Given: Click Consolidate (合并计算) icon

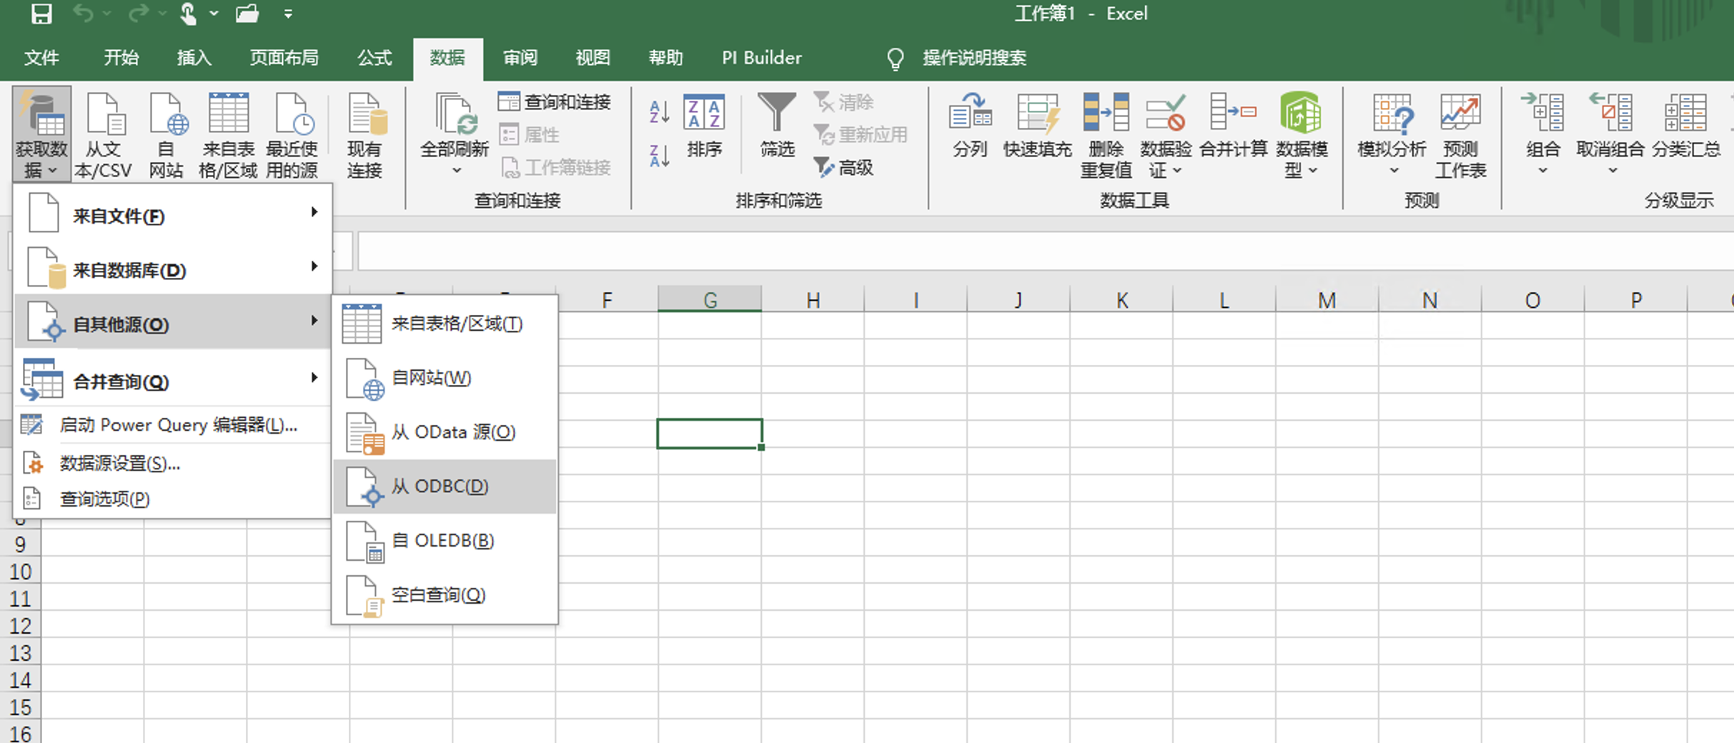Looking at the screenshot, I should tap(1233, 114).
